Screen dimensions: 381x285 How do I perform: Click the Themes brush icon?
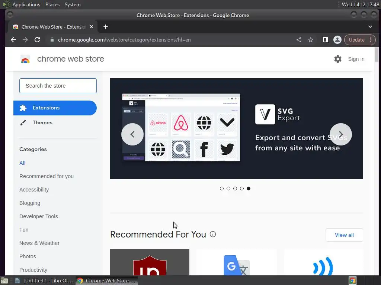click(x=23, y=122)
